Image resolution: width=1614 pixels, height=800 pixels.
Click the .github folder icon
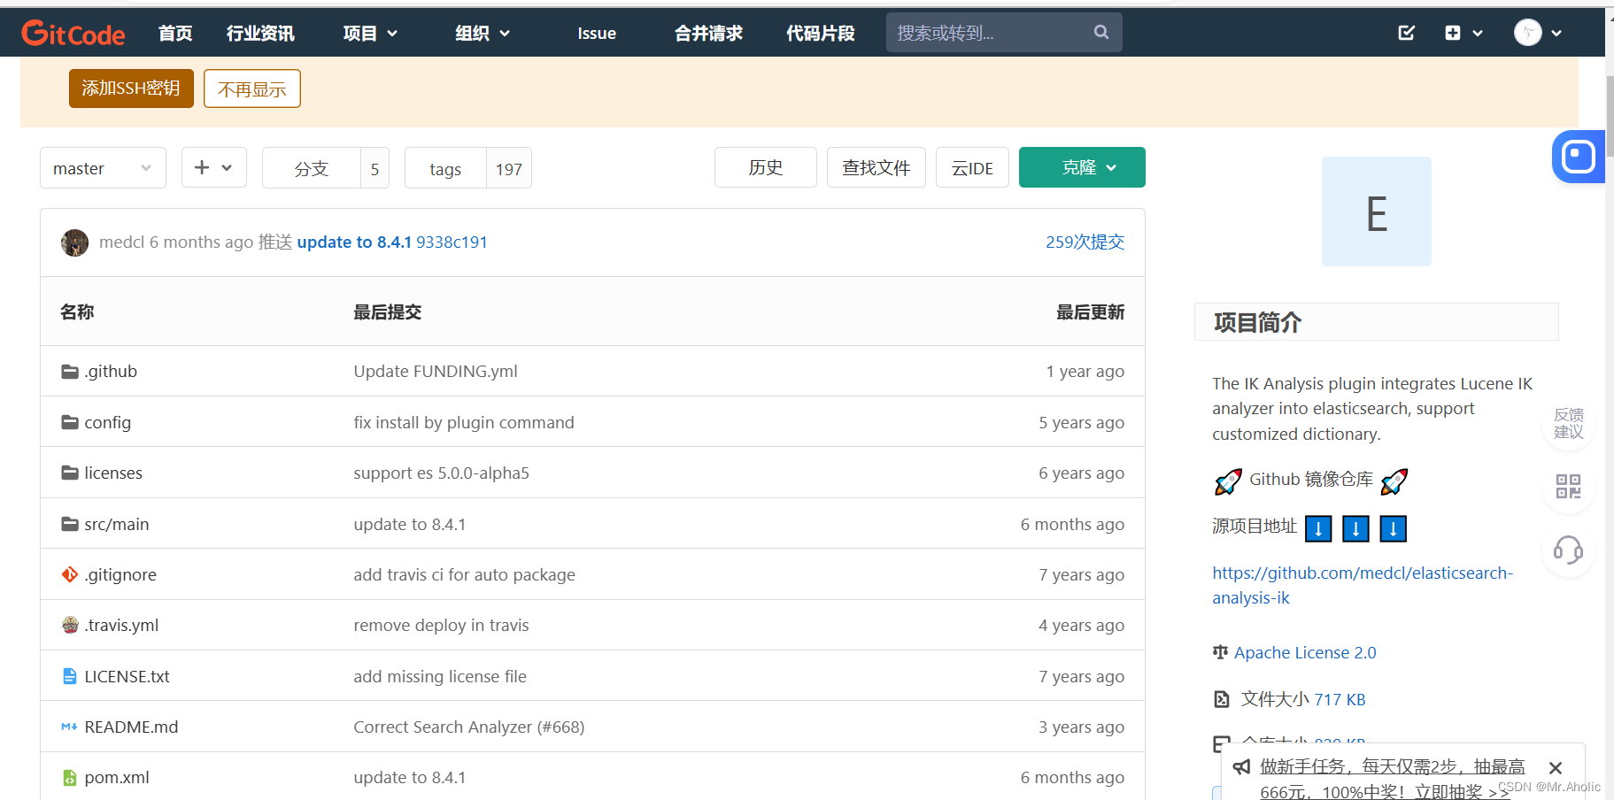70,372
